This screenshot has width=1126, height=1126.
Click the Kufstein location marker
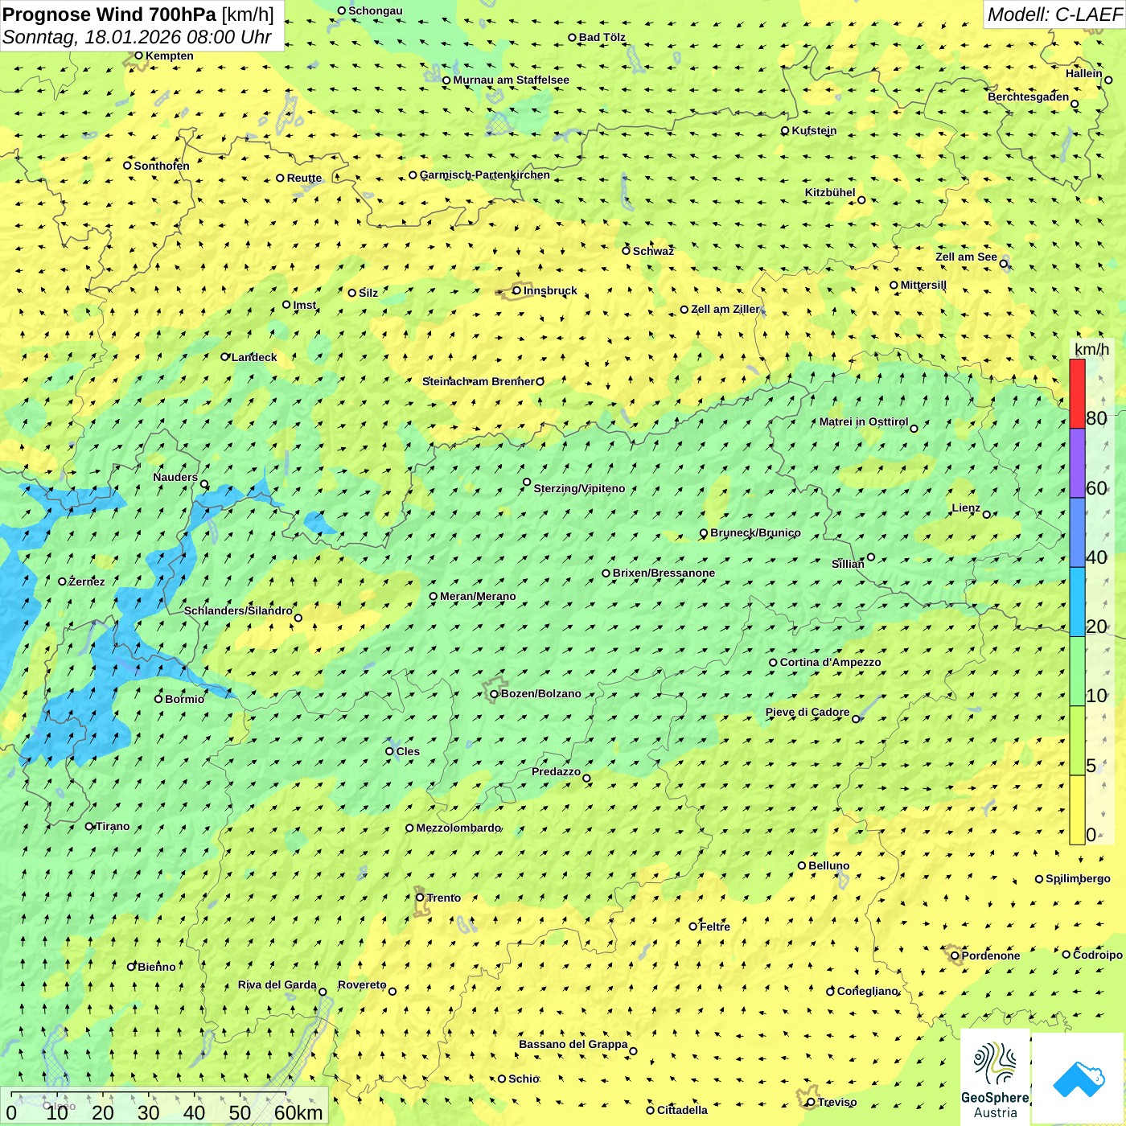785,130
